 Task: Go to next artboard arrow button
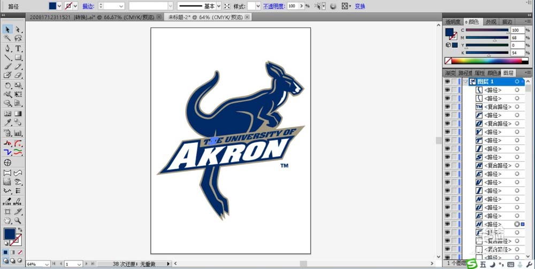click(x=87, y=264)
